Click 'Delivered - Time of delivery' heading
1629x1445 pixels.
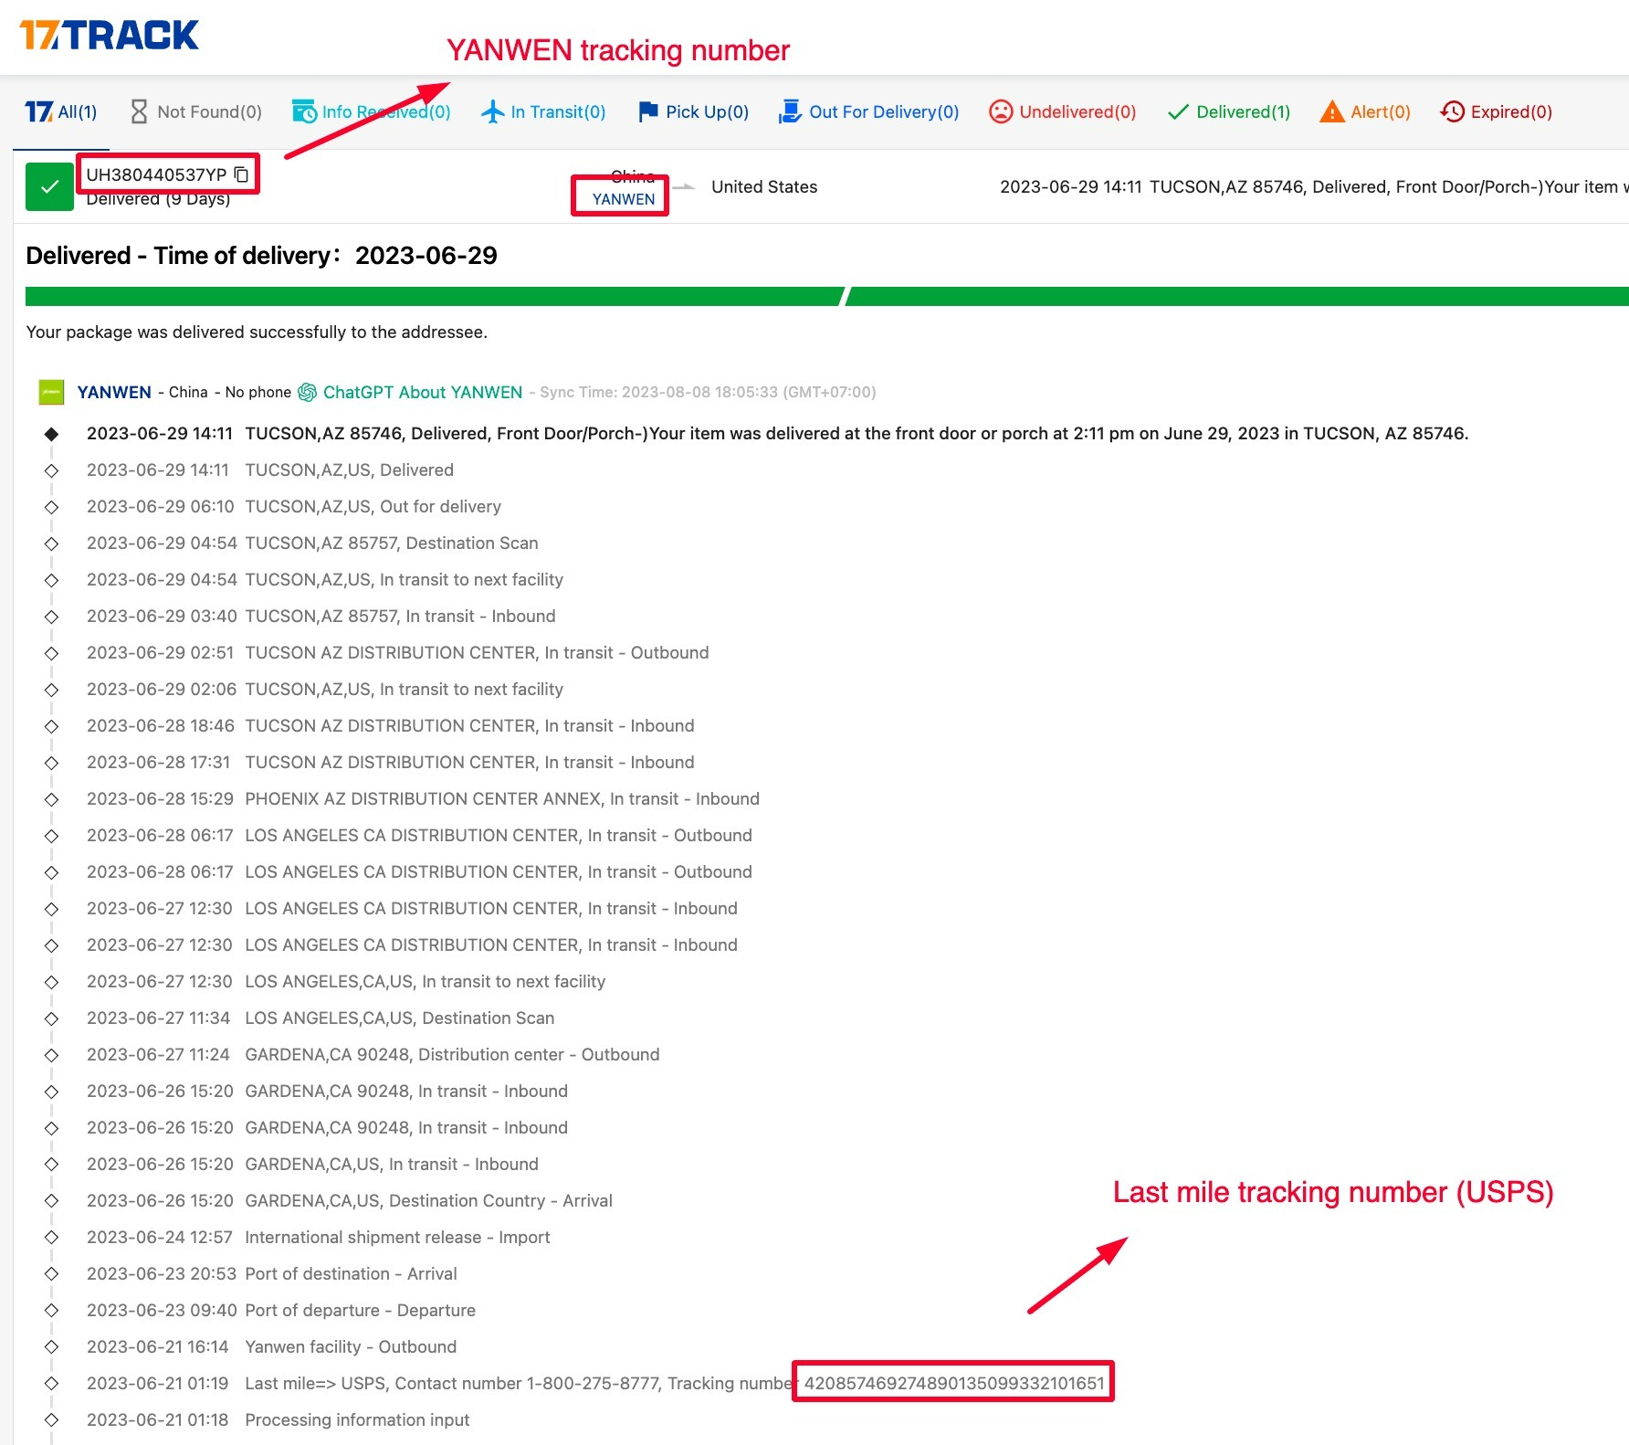(262, 255)
